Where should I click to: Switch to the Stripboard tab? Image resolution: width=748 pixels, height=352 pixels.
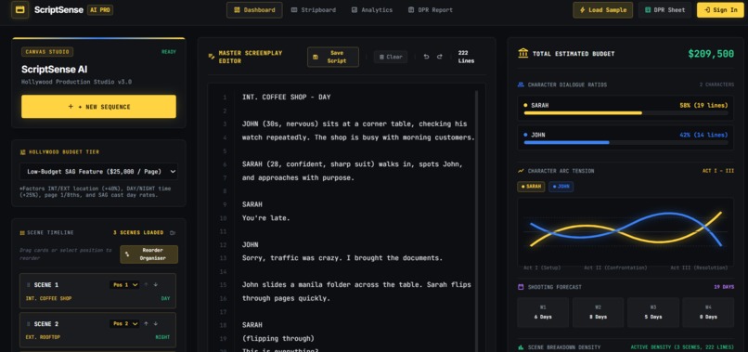pyautogui.click(x=314, y=10)
